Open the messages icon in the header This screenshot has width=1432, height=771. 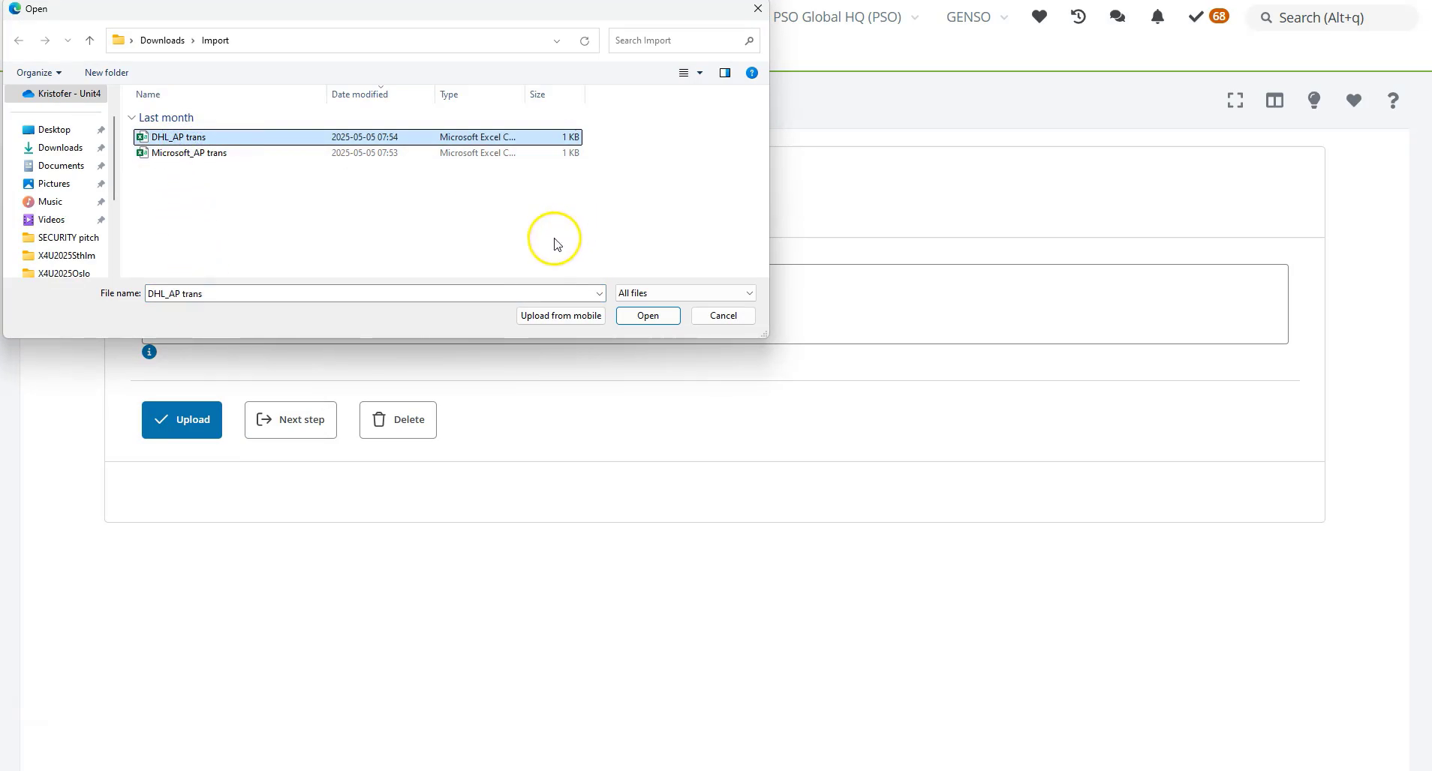pos(1118,16)
